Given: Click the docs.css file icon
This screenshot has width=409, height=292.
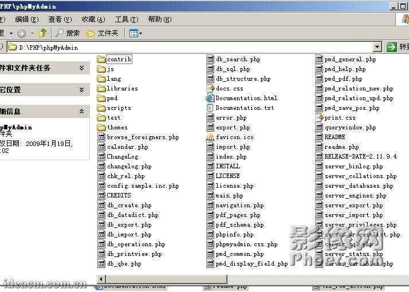Looking at the screenshot, I should coord(210,89).
